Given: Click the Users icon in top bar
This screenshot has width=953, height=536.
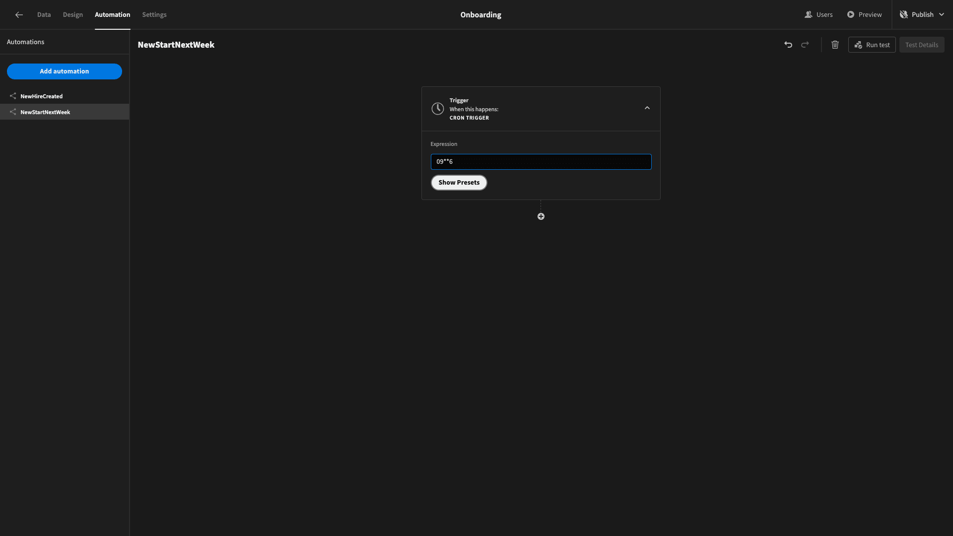Looking at the screenshot, I should point(809,15).
